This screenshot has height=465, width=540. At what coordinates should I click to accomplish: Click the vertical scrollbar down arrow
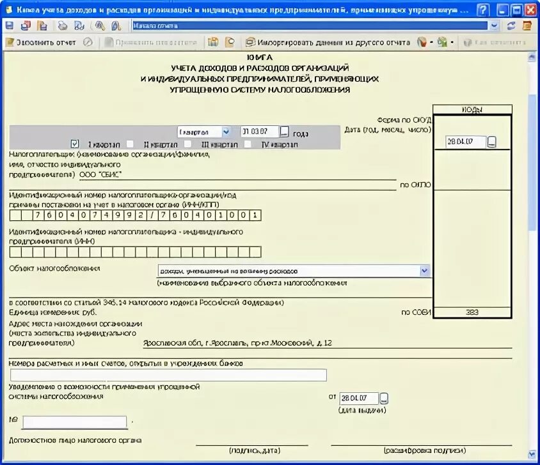coord(532,455)
